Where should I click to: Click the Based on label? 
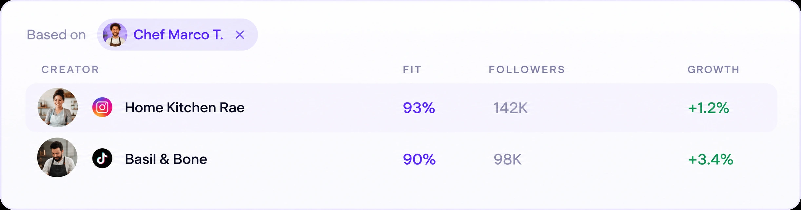(x=56, y=35)
